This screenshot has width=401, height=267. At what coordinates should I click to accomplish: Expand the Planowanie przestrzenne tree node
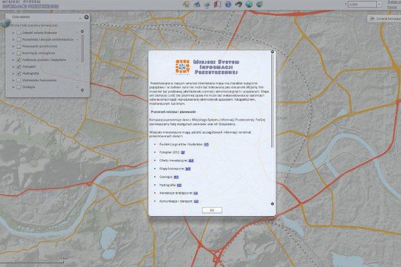13,46
